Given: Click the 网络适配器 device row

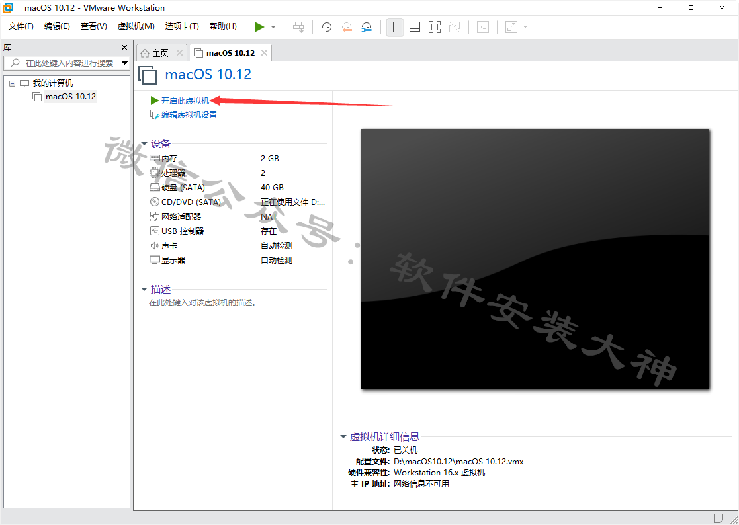Looking at the screenshot, I should (x=237, y=217).
